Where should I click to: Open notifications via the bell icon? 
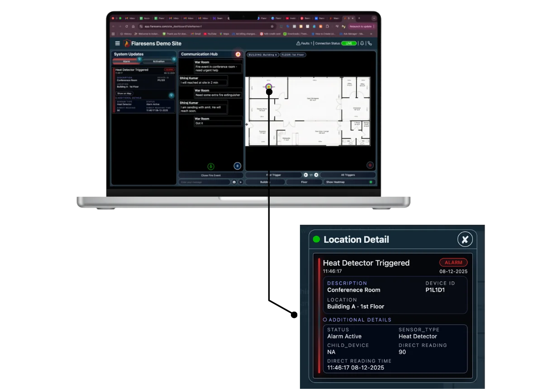click(362, 43)
